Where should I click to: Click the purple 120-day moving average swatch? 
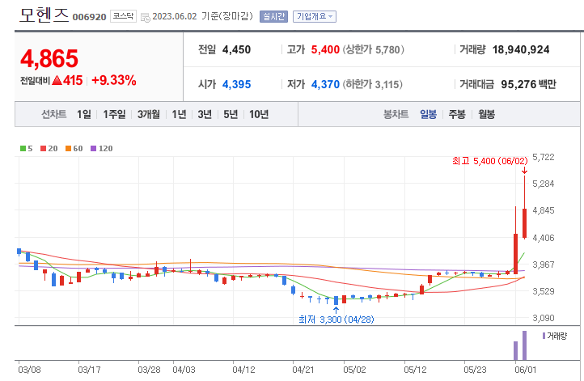[94, 148]
